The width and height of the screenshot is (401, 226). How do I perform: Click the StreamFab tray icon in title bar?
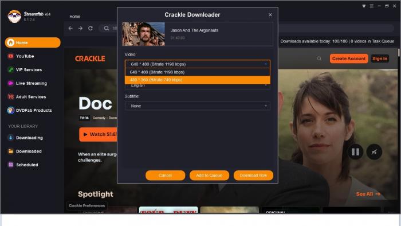pyautogui.click(x=364, y=6)
